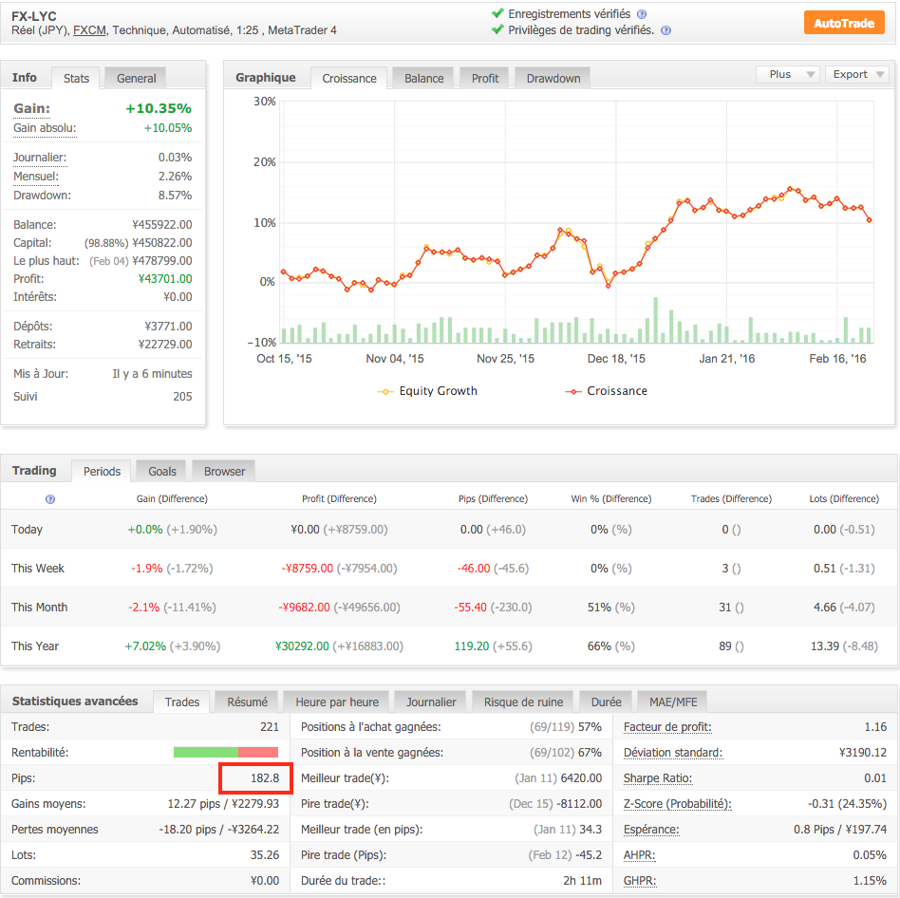Click the Rentabilité green-red bar
This screenshot has height=898, width=900.
tap(226, 752)
